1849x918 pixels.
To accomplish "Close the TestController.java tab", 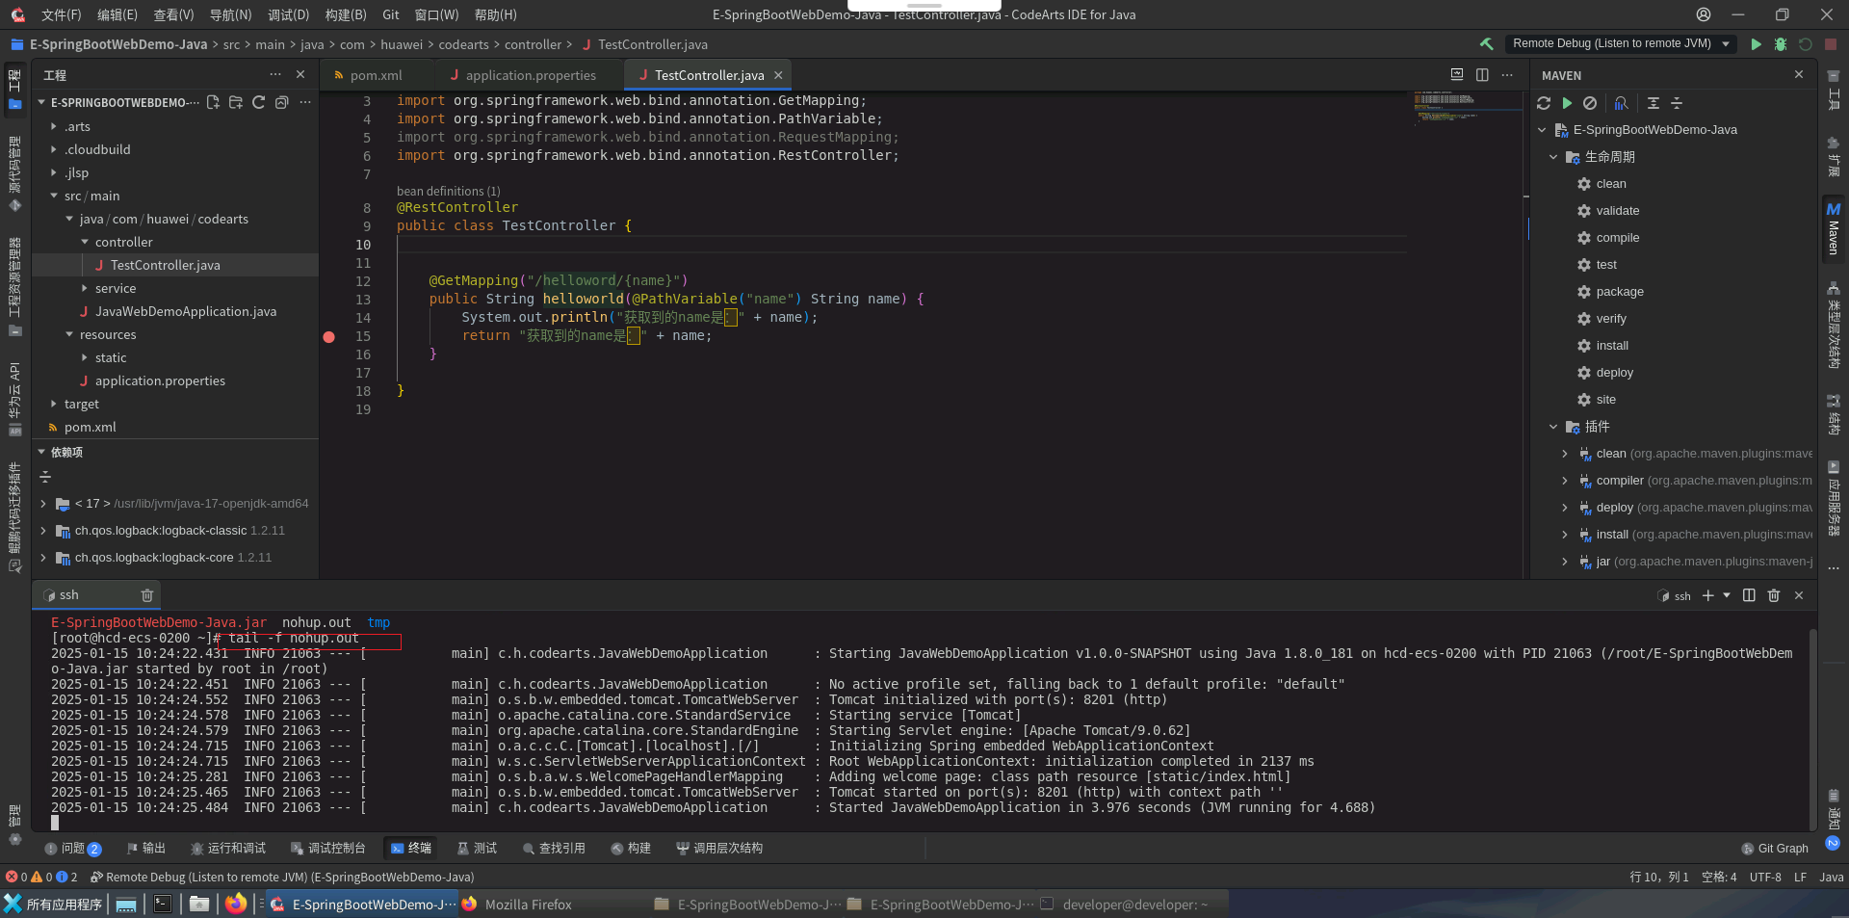I will (778, 75).
